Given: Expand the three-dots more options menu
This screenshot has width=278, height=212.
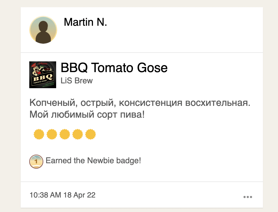Looking at the screenshot, I should pos(248,197).
